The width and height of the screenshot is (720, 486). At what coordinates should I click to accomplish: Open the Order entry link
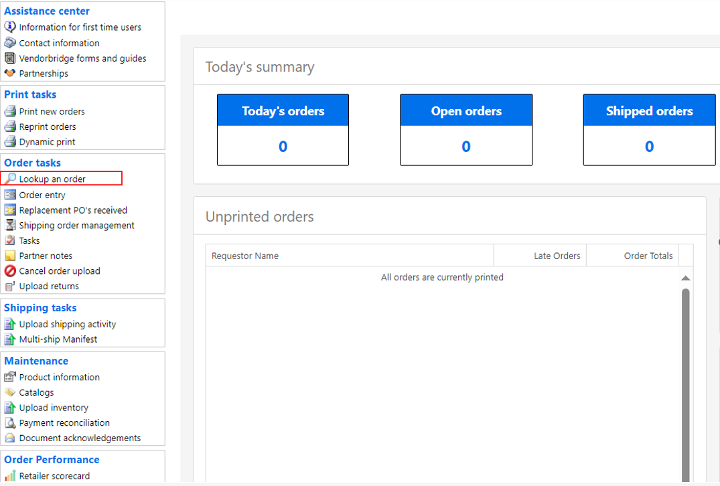pos(42,195)
